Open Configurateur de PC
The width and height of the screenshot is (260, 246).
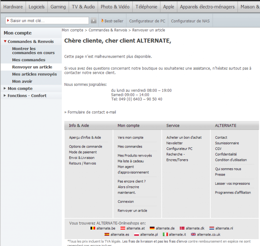coord(147,21)
